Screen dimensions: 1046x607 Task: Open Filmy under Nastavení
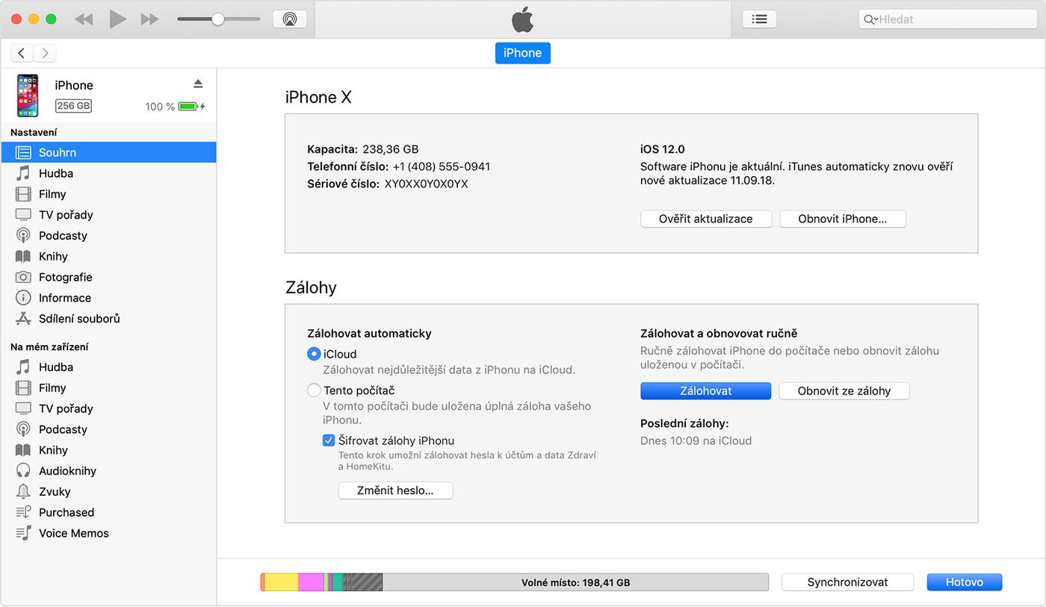click(108, 194)
